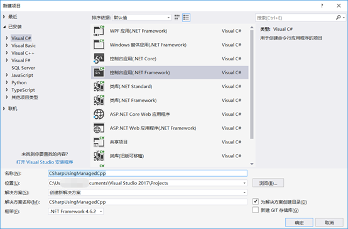Click the template list scroll down arrow
This screenshot has height=229, width=348.
(252, 164)
